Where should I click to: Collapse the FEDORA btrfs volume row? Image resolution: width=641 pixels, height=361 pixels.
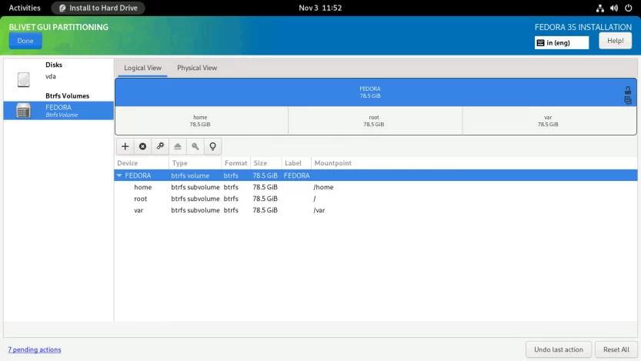point(119,175)
